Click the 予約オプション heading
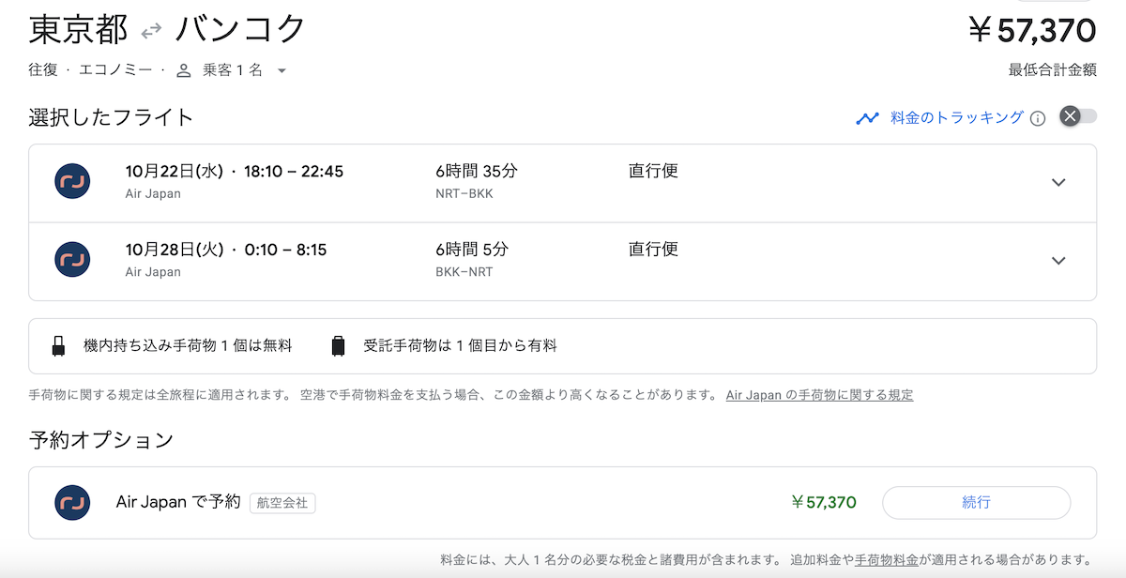This screenshot has height=578, width=1126. 101,439
